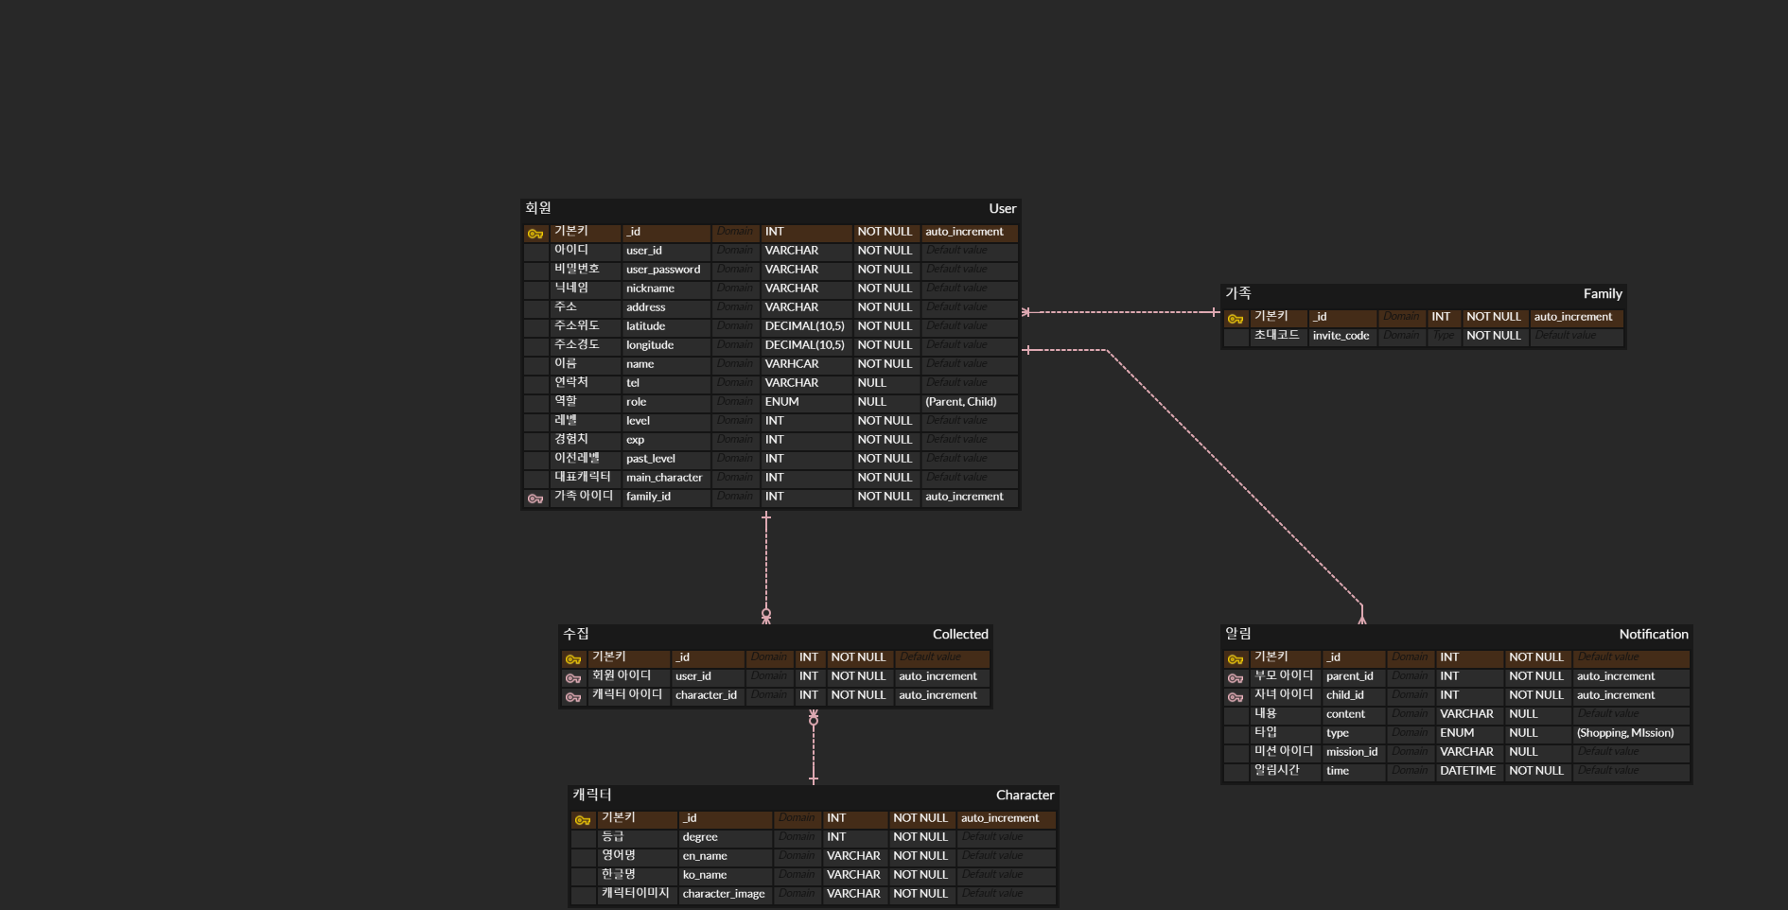The height and width of the screenshot is (910, 1788).
Task: Click the auto_increment value of family_id
Action: coord(964,497)
